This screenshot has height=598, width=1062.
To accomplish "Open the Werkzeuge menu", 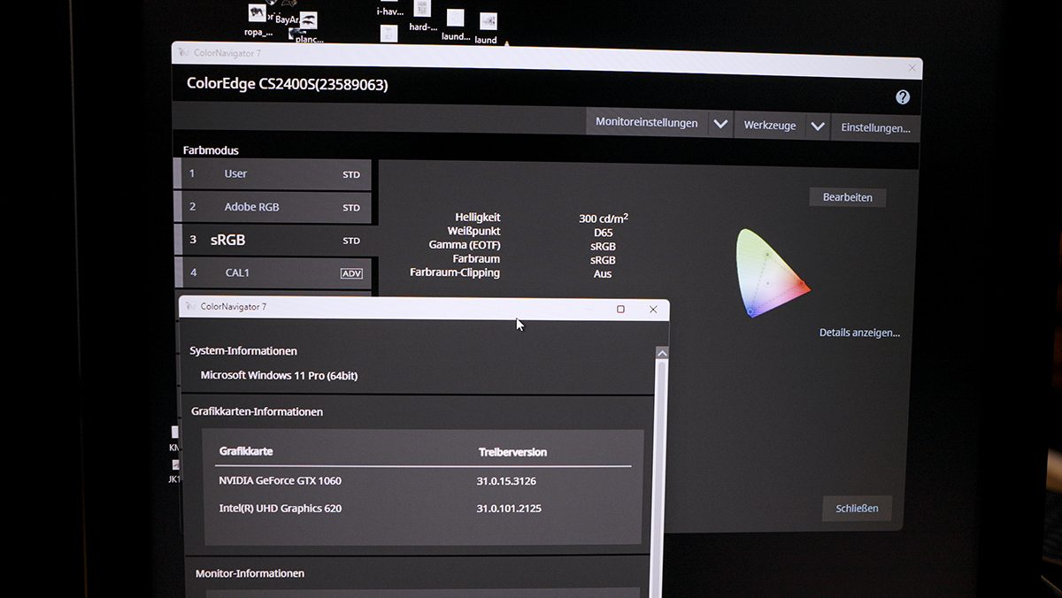I will pyautogui.click(x=769, y=126).
